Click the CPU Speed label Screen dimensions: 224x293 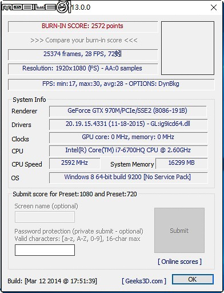click(27, 164)
